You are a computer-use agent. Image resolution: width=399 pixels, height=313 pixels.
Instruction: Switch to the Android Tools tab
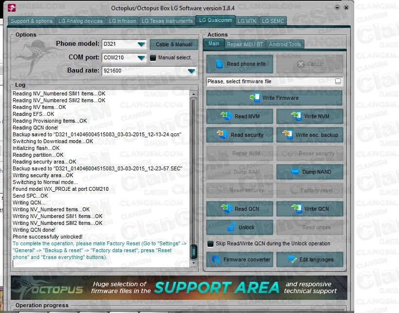(285, 44)
